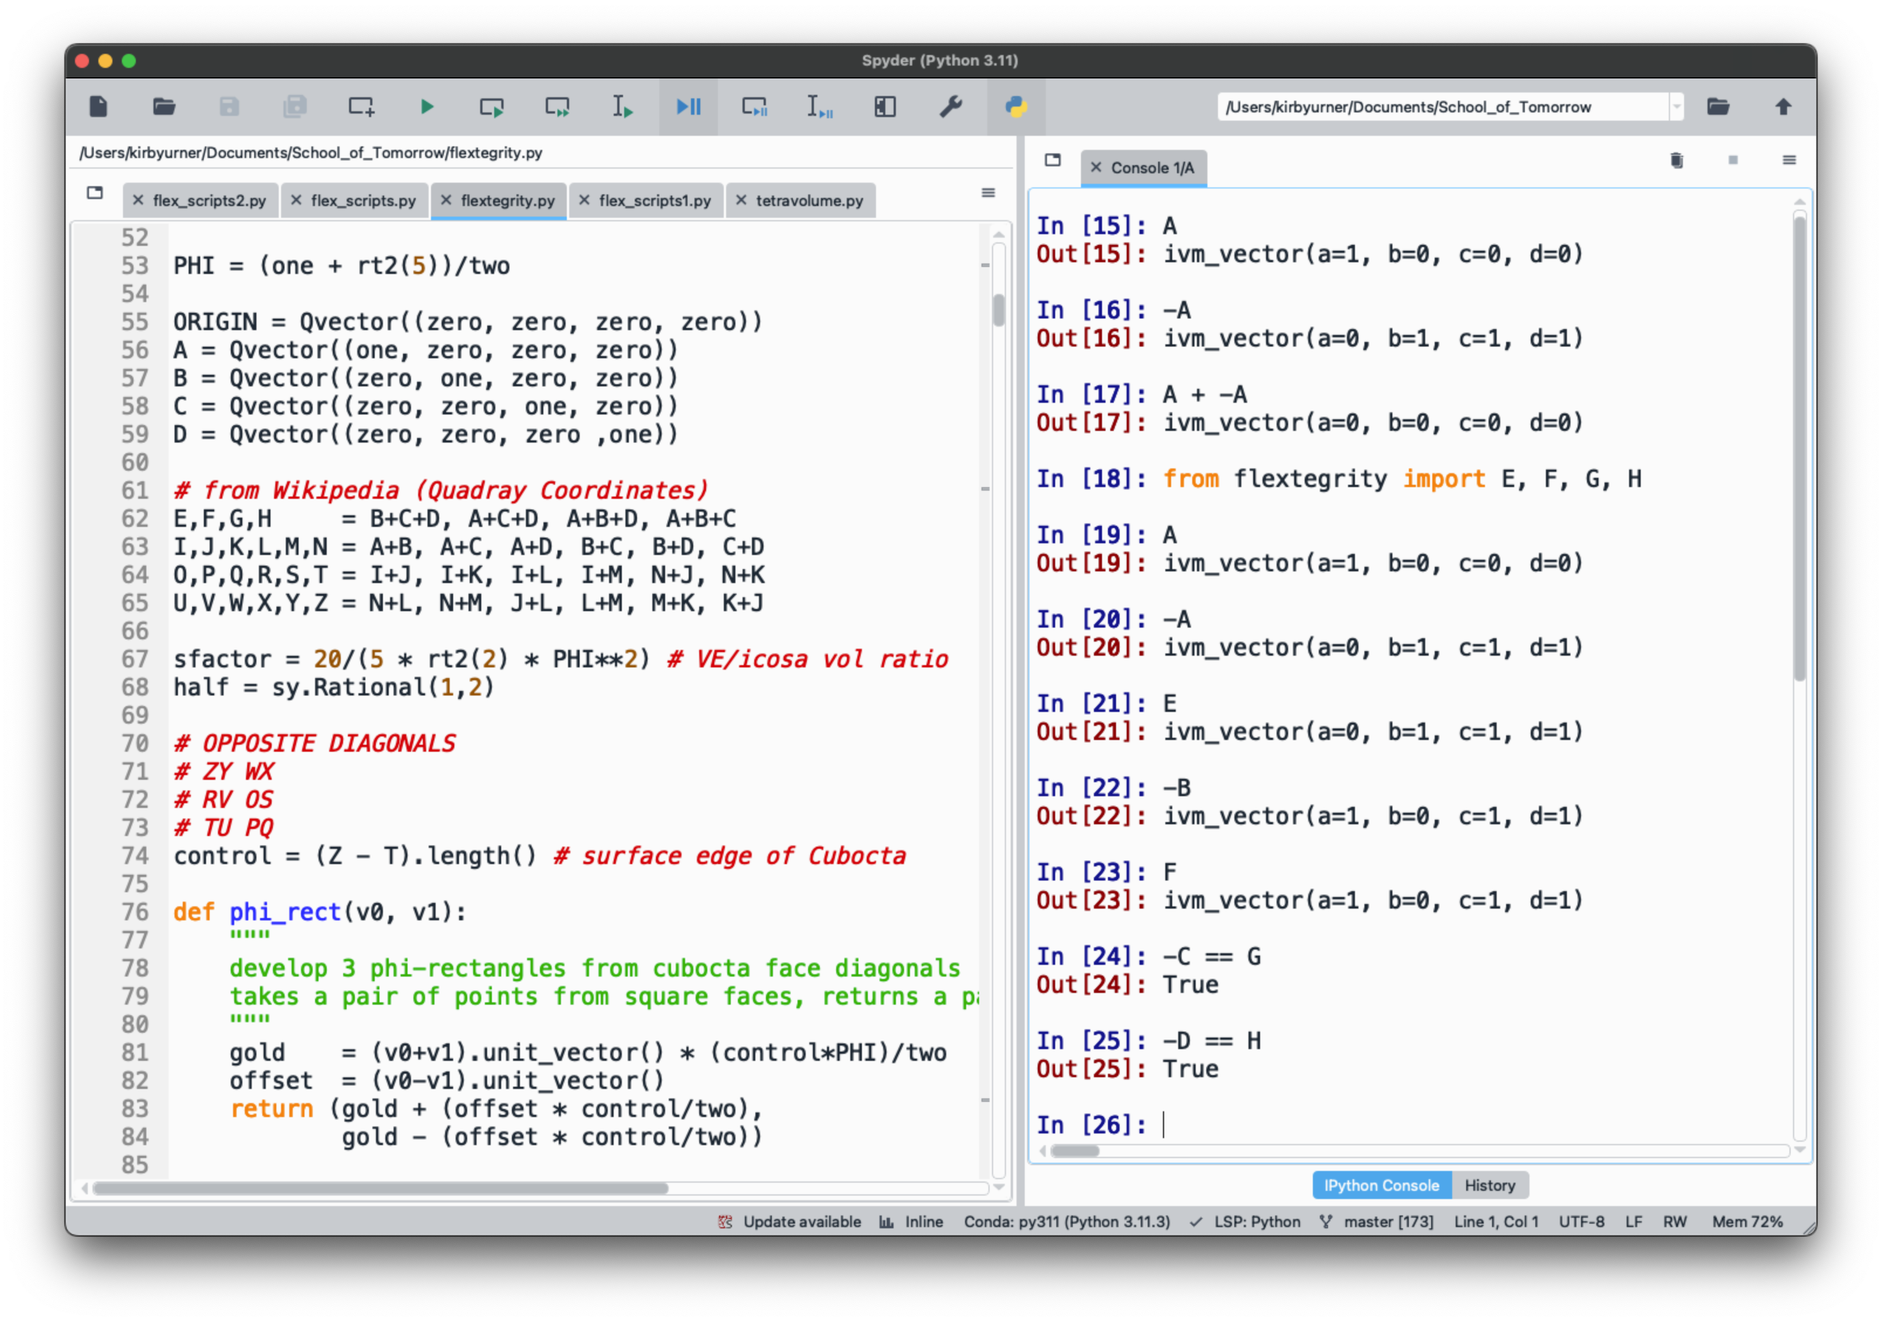The image size is (1882, 1322).
Task: Close the flex_scripts.py tab
Action: [296, 201]
